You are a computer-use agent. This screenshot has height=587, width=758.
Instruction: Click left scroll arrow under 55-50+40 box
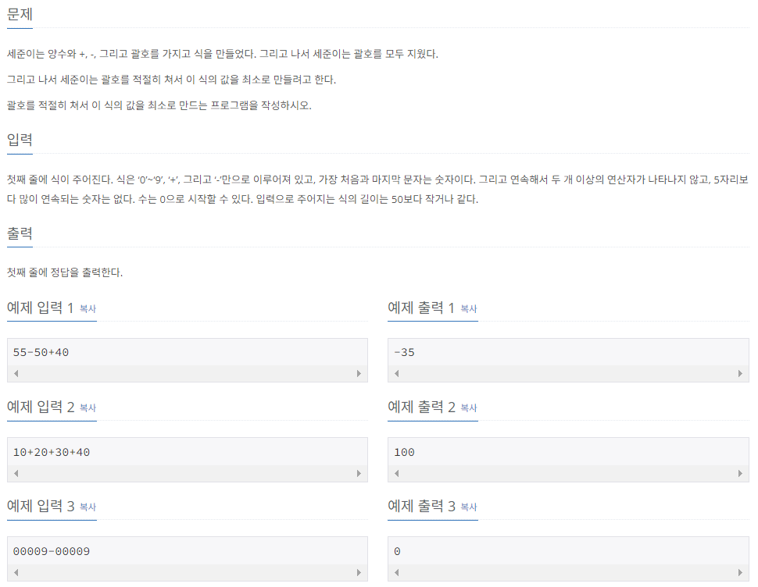[x=16, y=374]
